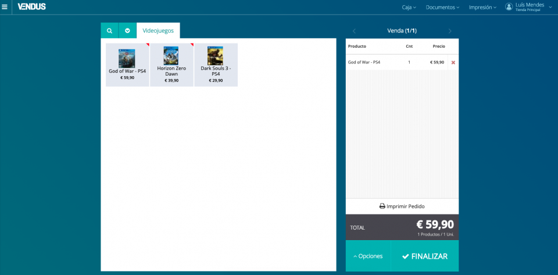
Task: Open the hamburger menu icon
Action: (5, 7)
